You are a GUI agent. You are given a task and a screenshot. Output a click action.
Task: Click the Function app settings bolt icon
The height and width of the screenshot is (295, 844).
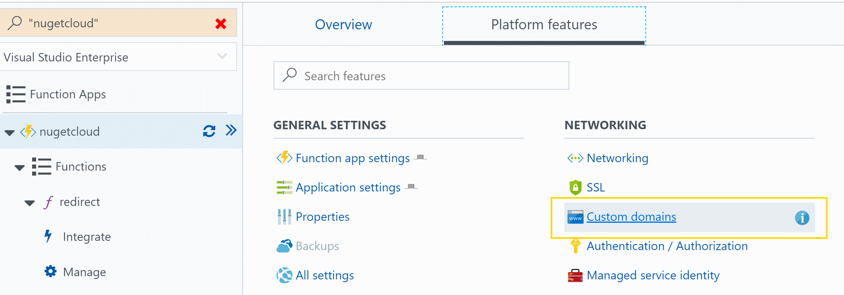[284, 158]
